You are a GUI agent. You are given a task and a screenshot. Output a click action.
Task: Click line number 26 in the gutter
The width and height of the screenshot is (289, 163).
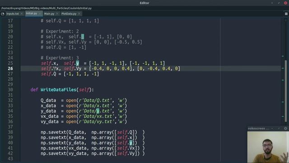tap(10, 68)
